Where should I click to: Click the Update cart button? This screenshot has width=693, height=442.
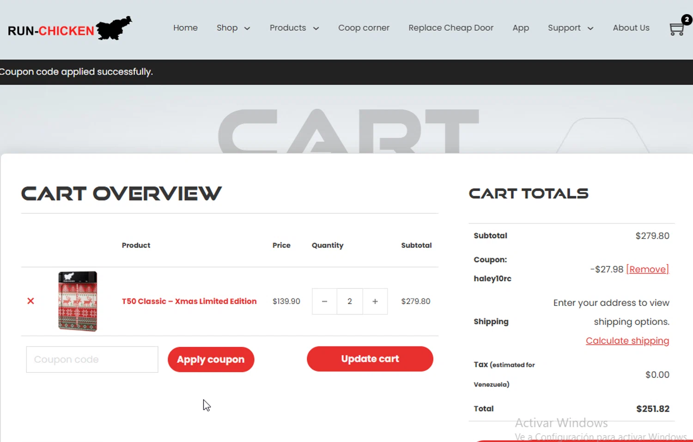(370, 359)
